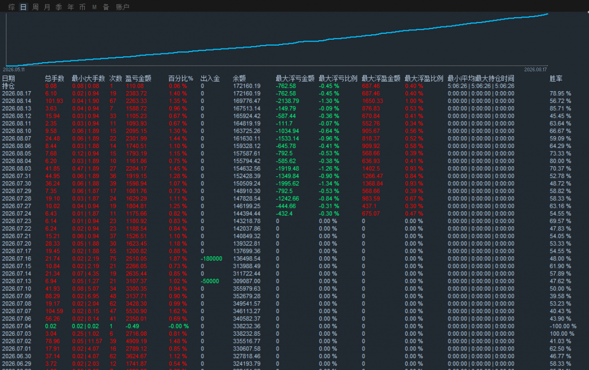Click the balance value 136498.54

click(246, 259)
